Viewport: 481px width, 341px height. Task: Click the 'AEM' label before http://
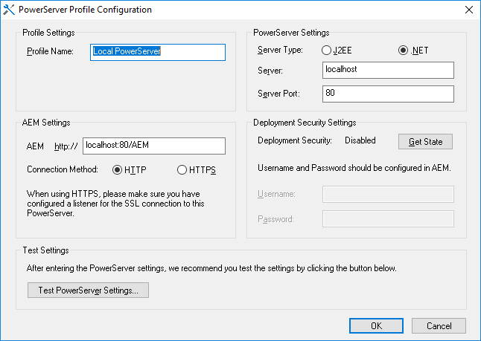(x=35, y=146)
